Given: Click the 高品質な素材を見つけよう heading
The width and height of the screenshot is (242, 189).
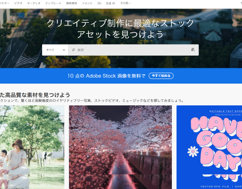Looking at the screenshot, I should (x=35, y=95).
